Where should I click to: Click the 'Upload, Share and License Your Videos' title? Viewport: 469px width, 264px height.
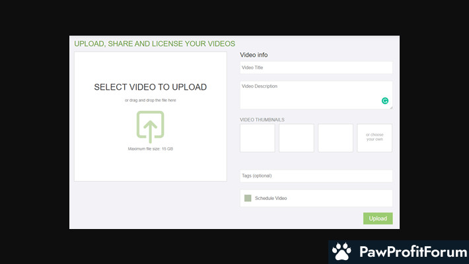point(155,44)
